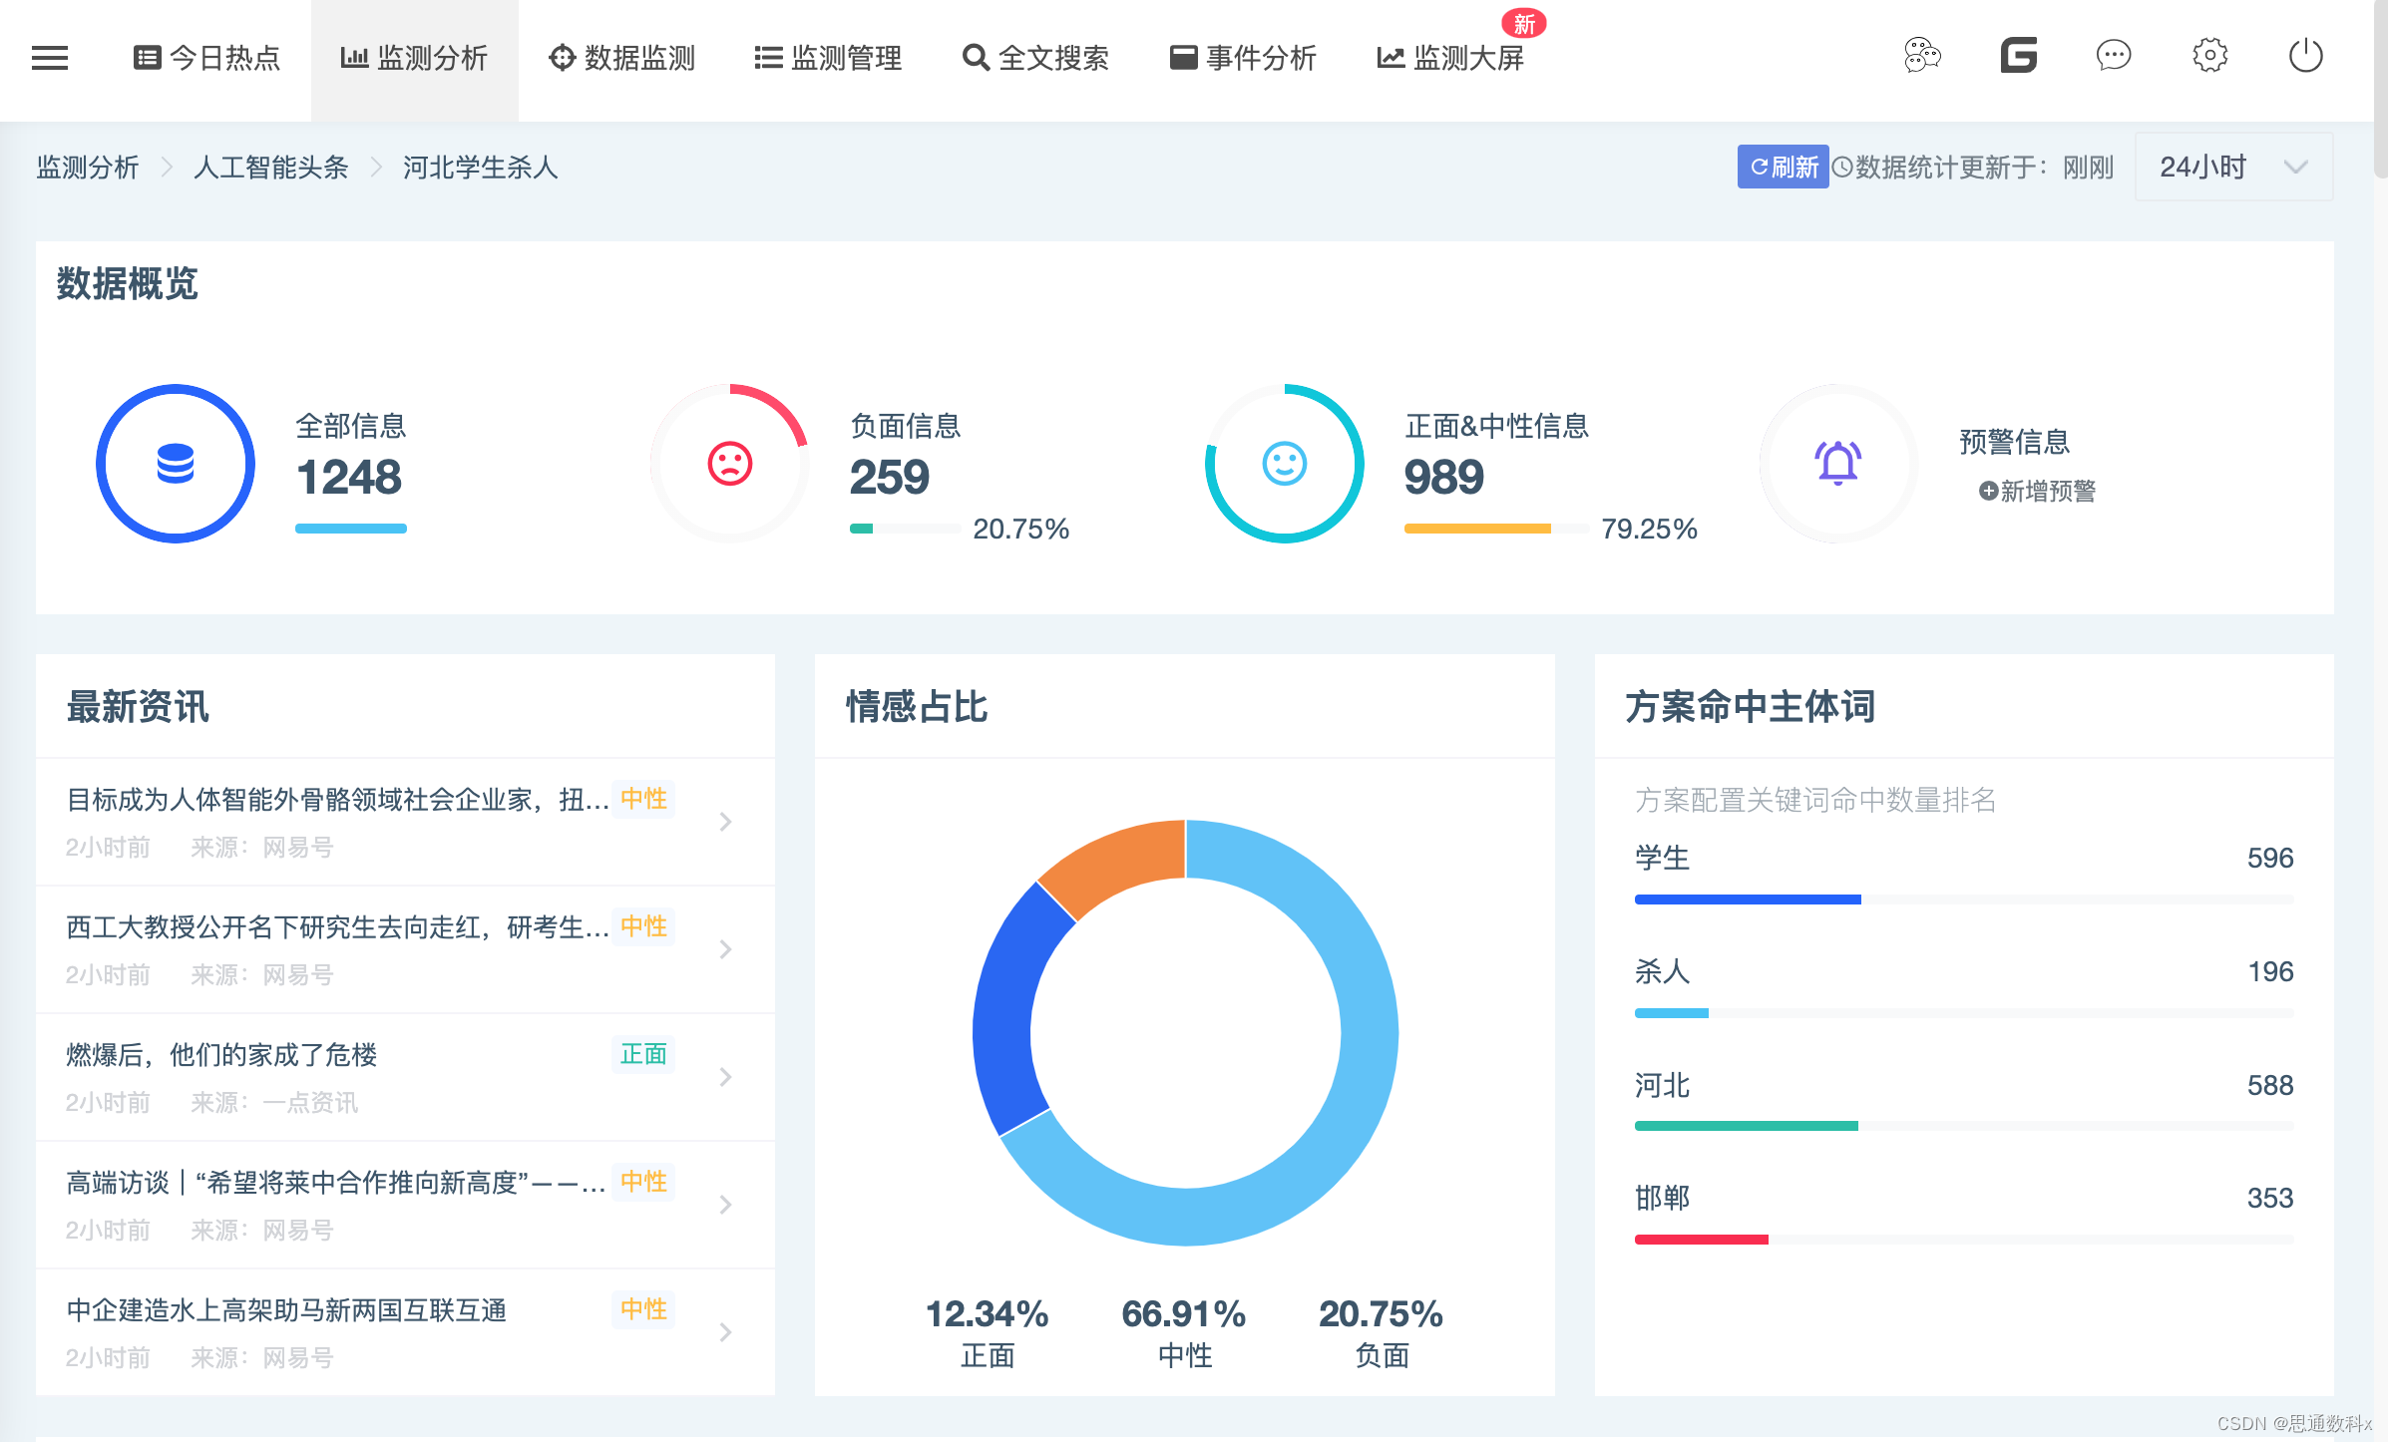This screenshot has height=1442, width=2388.
Task: Open the hamburger menu icon
Action: tap(50, 58)
